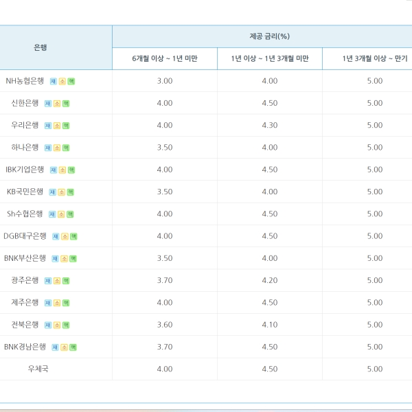Click green 핵 badge beside BNK경남은행
This screenshot has width=412, height=412.
click(73, 347)
